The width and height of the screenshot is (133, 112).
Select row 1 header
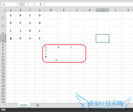pos(3,15)
